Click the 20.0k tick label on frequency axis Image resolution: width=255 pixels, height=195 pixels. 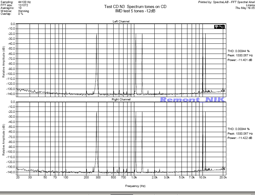pyautogui.click(x=223, y=178)
